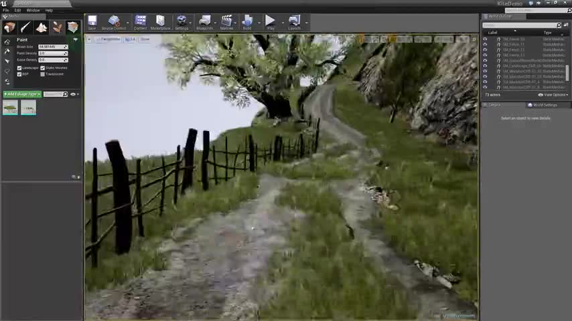Open the viewport options dropdown arrow
This screenshot has height=321, width=572.
pos(89,39)
